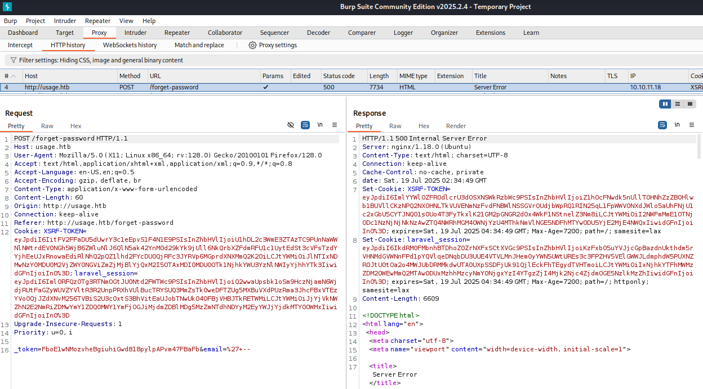Toggle line wrap icon in Response panel

[x=662, y=125]
